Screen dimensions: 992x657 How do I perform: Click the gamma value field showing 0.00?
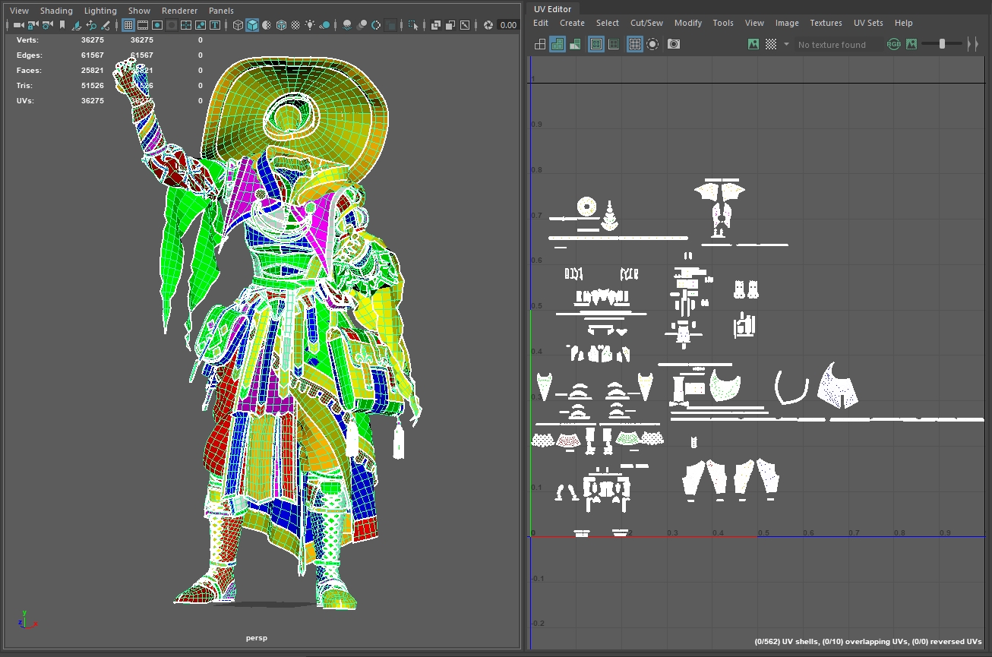tap(508, 25)
